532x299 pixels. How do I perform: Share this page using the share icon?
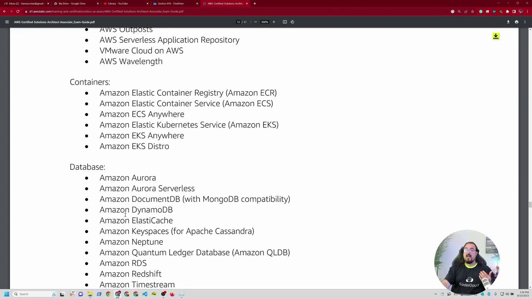466,12
